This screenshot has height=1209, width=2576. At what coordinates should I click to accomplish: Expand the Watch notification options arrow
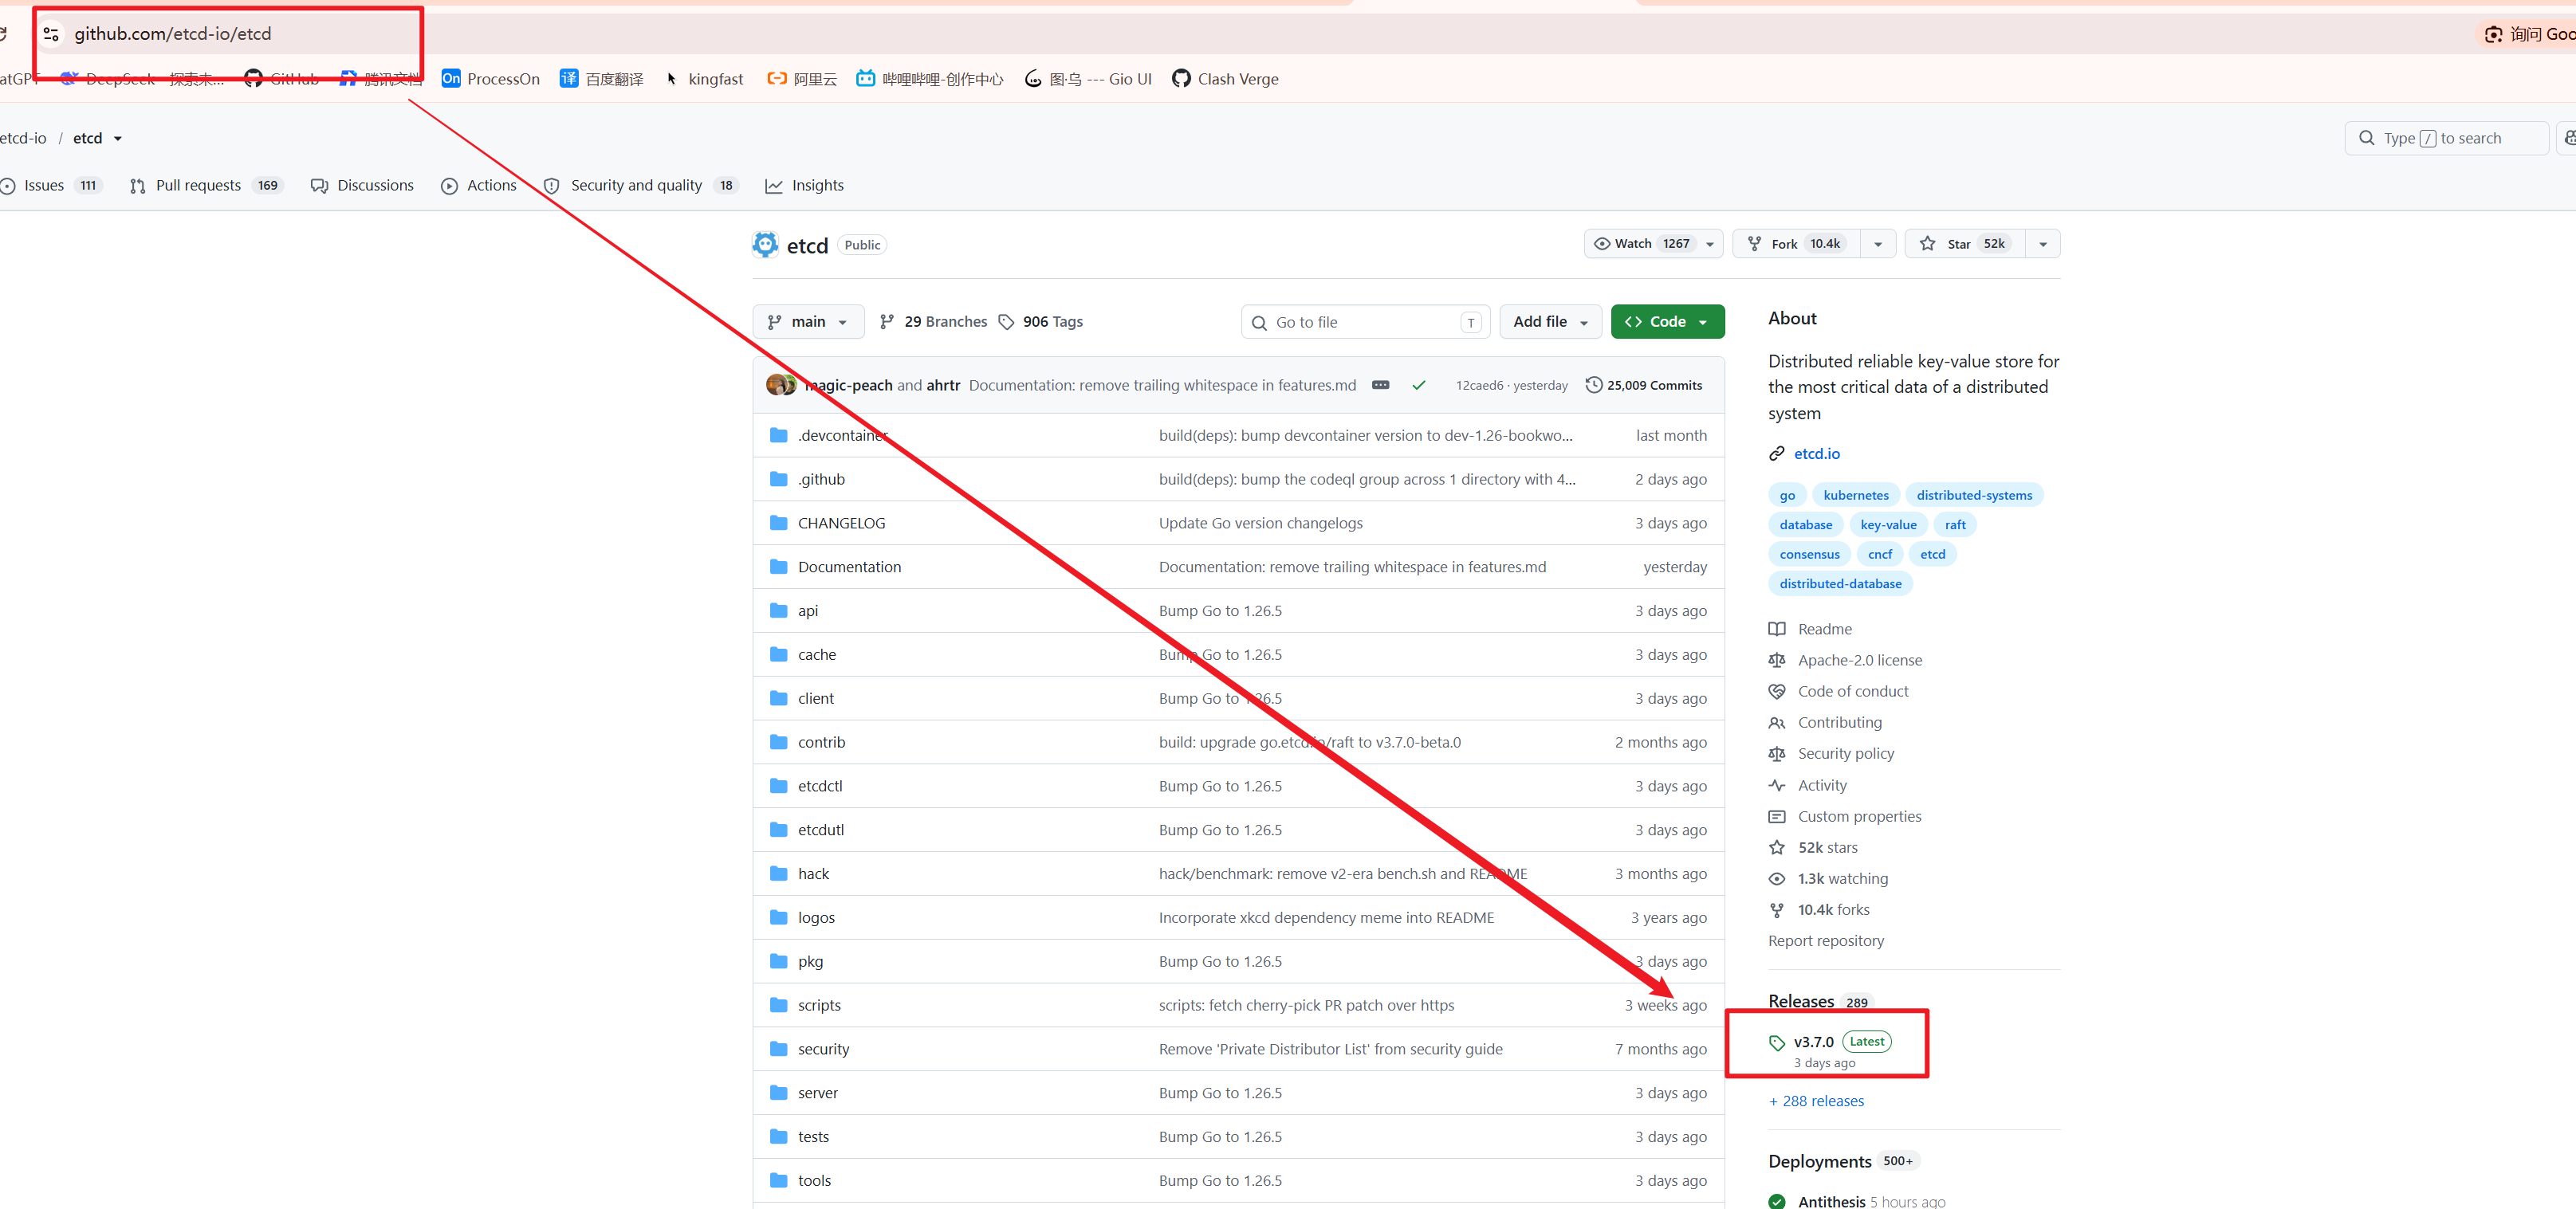[x=1710, y=244]
